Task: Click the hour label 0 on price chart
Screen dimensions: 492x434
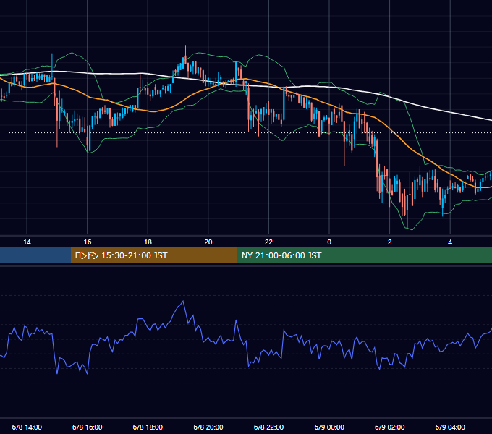Action: point(329,242)
